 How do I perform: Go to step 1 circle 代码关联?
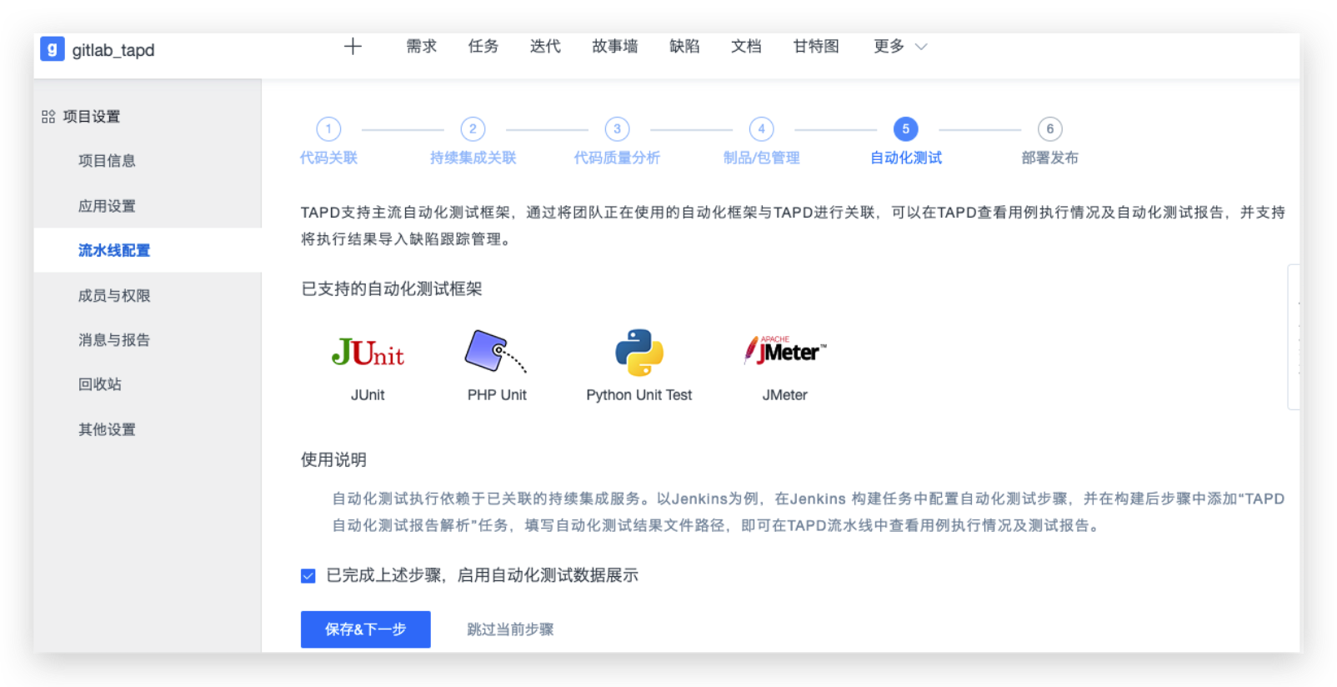(x=328, y=129)
